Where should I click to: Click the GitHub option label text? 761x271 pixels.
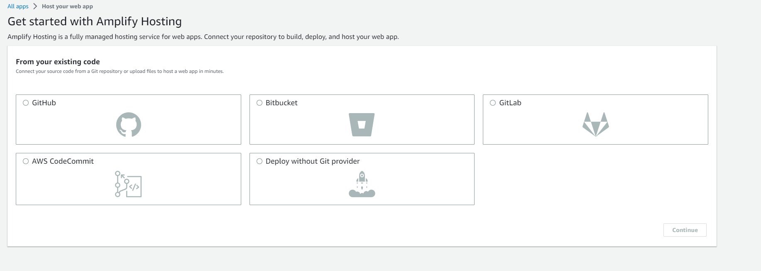pyautogui.click(x=44, y=103)
